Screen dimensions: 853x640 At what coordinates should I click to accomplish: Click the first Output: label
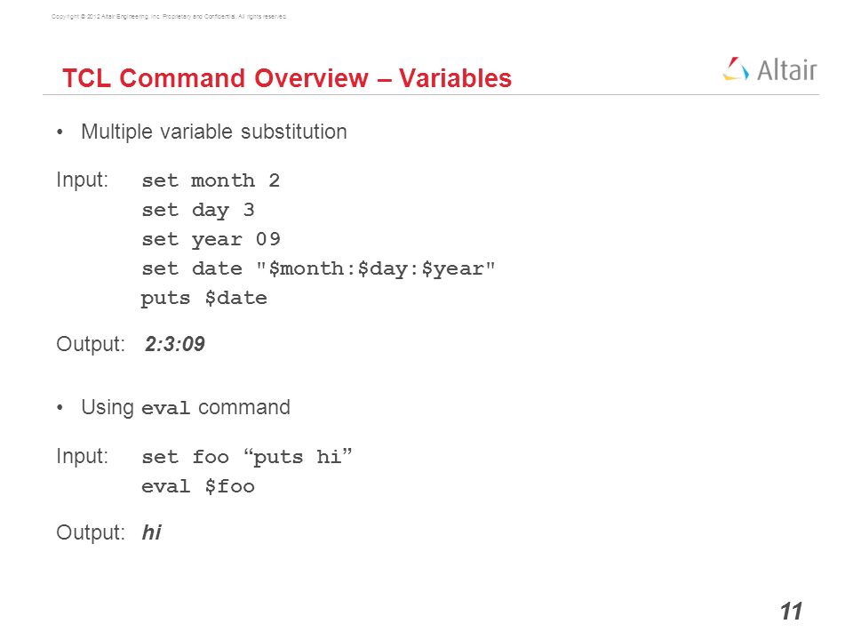click(91, 344)
